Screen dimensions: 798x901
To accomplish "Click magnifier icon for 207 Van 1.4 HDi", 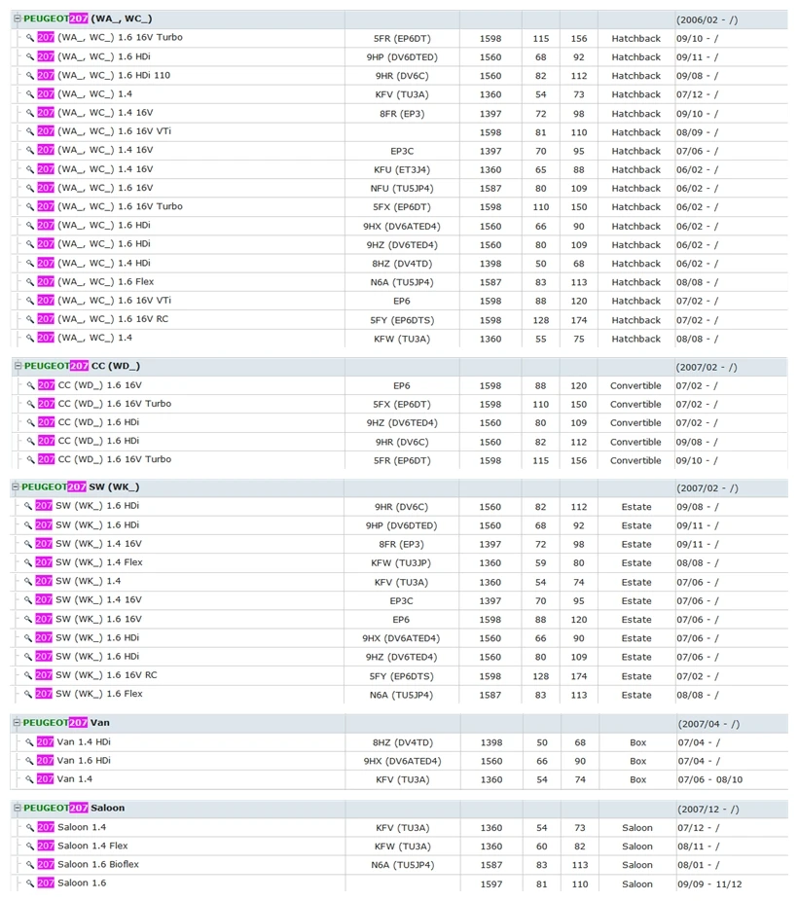I will [x=29, y=742].
